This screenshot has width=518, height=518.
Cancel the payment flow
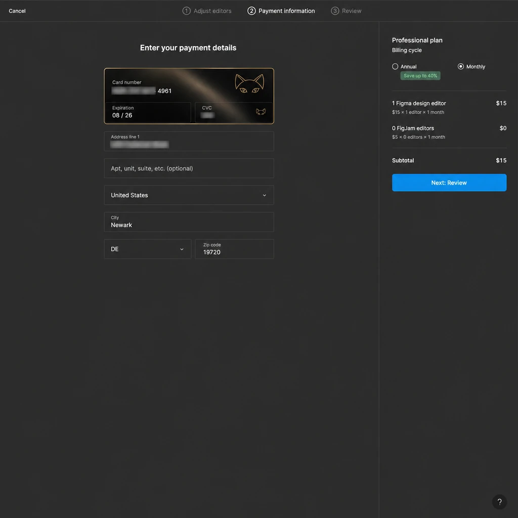pos(17,11)
